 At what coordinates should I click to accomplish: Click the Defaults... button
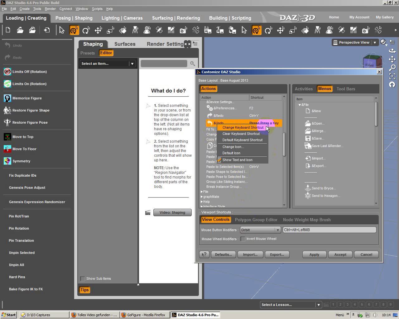[x=223, y=255]
